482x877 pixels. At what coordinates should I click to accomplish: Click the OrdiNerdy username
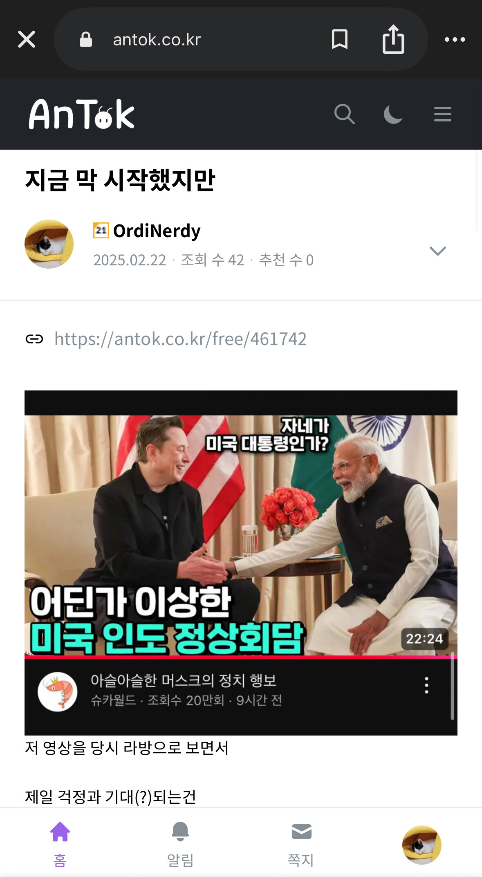coord(157,231)
